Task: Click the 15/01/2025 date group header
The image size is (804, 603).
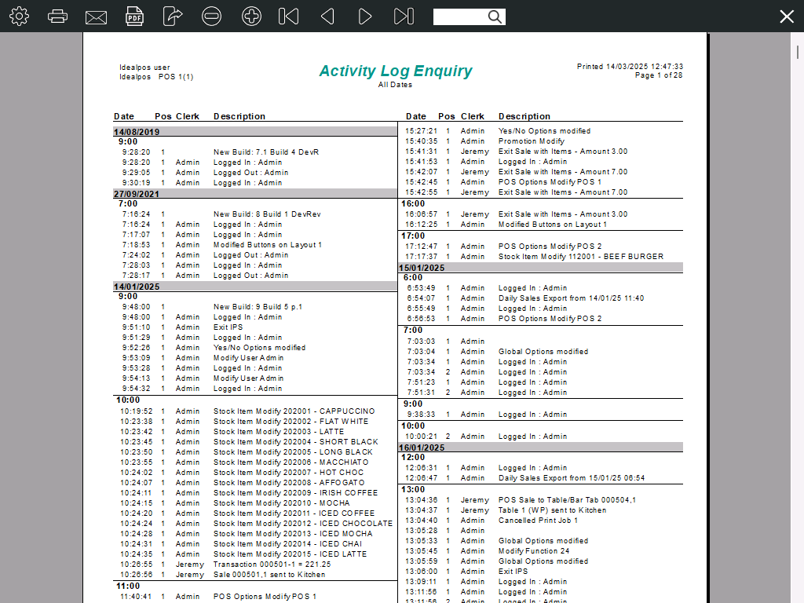Action: [x=423, y=268]
